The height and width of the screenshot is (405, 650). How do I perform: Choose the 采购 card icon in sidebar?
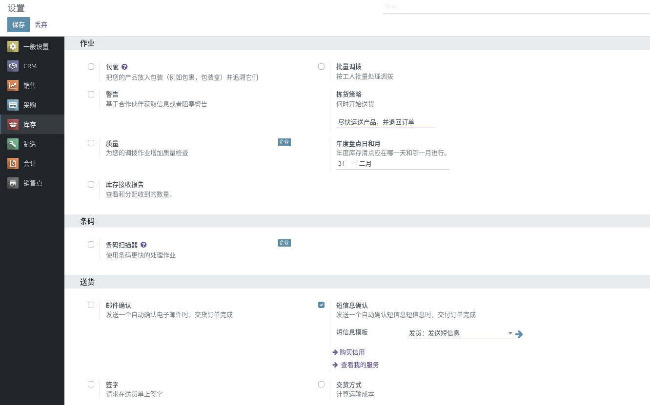tap(13, 105)
